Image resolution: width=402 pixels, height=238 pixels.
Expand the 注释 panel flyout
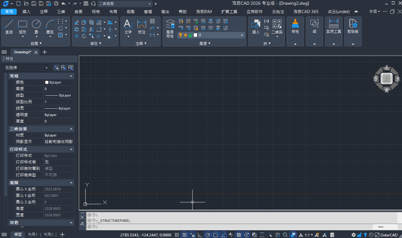(141, 44)
